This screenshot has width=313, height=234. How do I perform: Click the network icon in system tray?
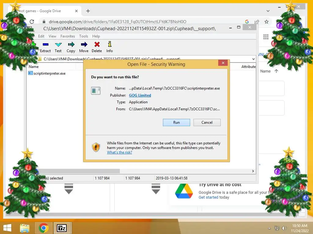tap(277, 228)
